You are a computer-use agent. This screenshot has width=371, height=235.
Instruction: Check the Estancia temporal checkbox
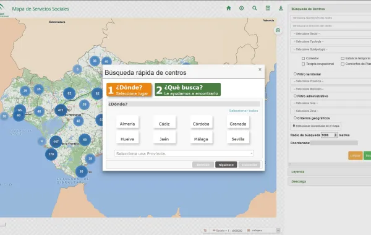tap(343, 58)
